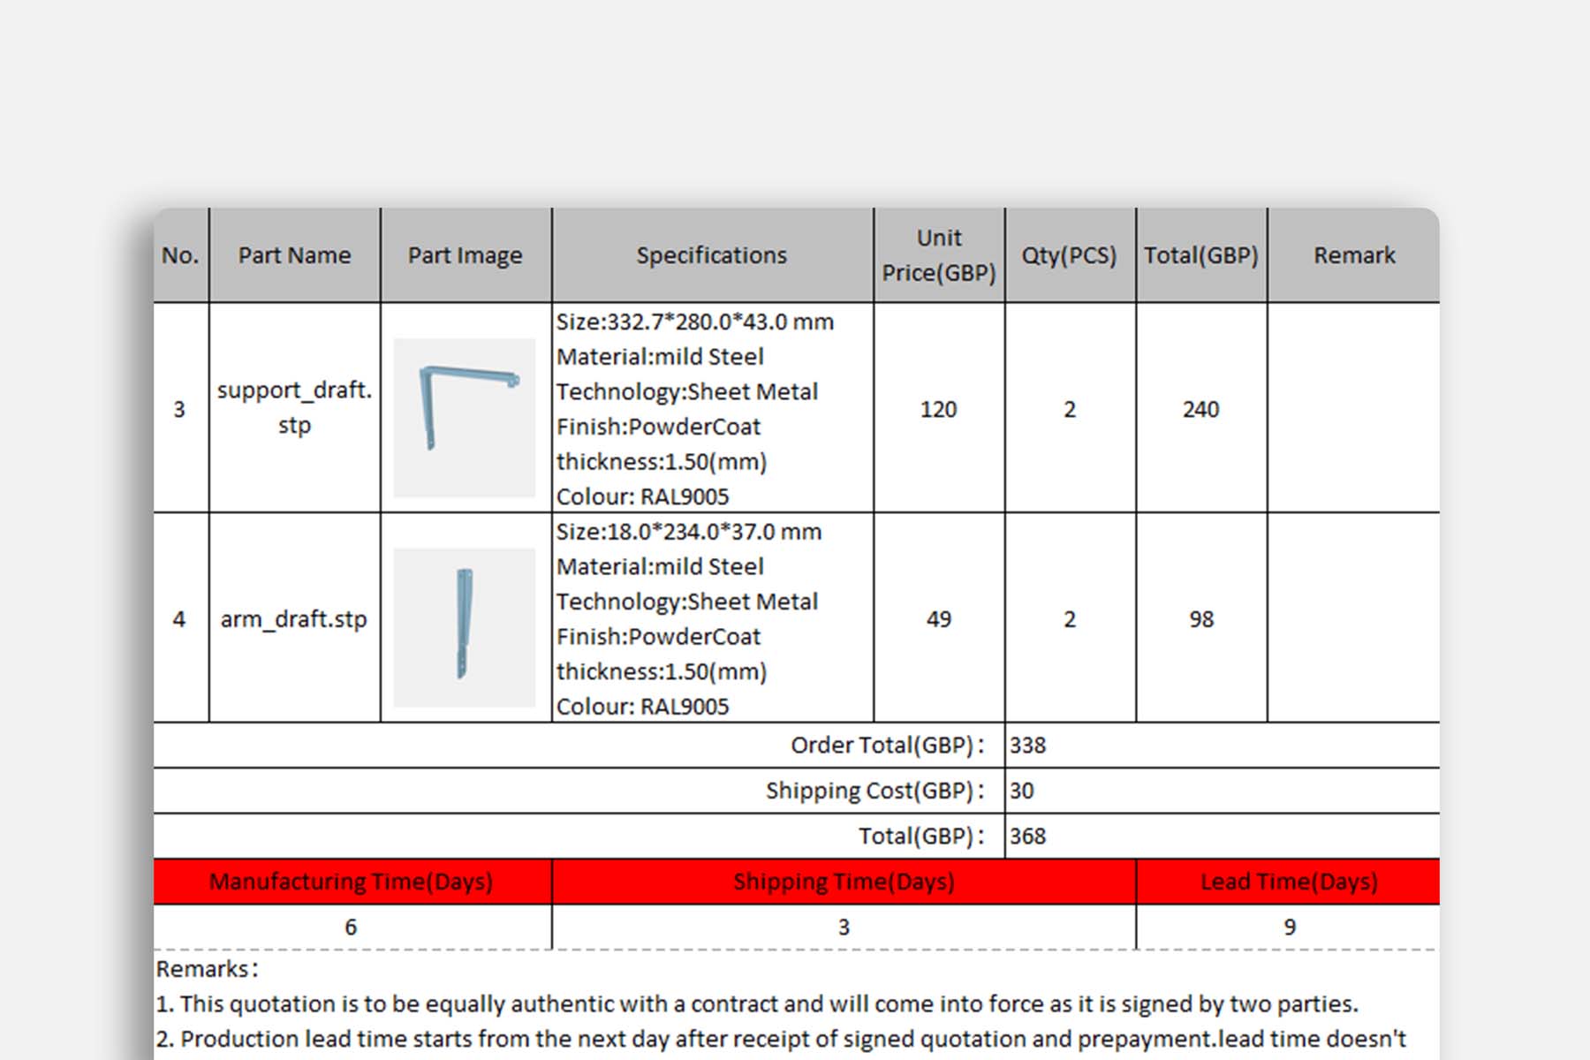Select the Specifications column header
Viewport: 1590px width, 1060px height.
(712, 254)
